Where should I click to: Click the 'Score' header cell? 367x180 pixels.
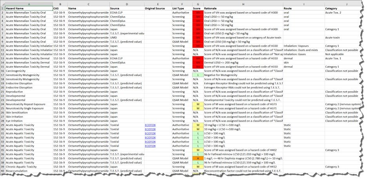click(x=198, y=8)
